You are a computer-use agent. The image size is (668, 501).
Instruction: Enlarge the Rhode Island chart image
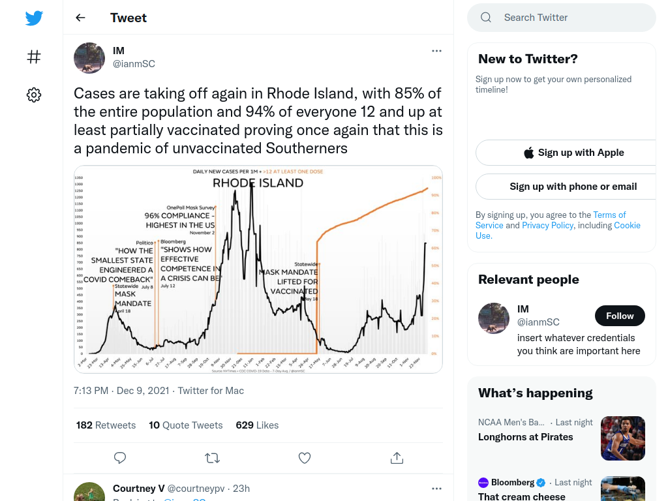coord(258,269)
